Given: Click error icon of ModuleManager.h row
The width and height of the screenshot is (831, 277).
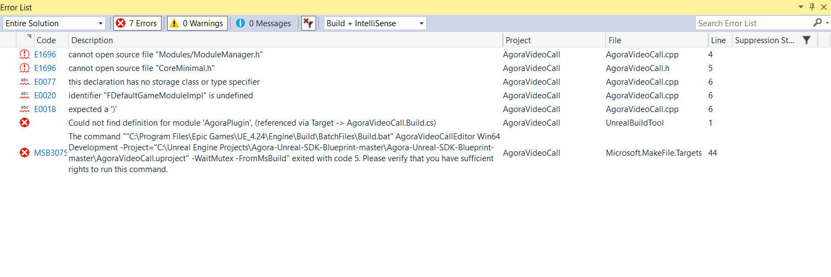Looking at the screenshot, I should click(25, 55).
